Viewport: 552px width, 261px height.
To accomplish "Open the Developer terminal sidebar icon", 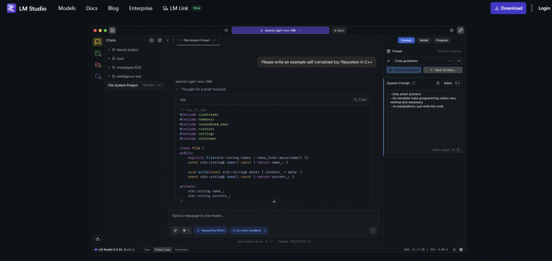I will 98,53.
